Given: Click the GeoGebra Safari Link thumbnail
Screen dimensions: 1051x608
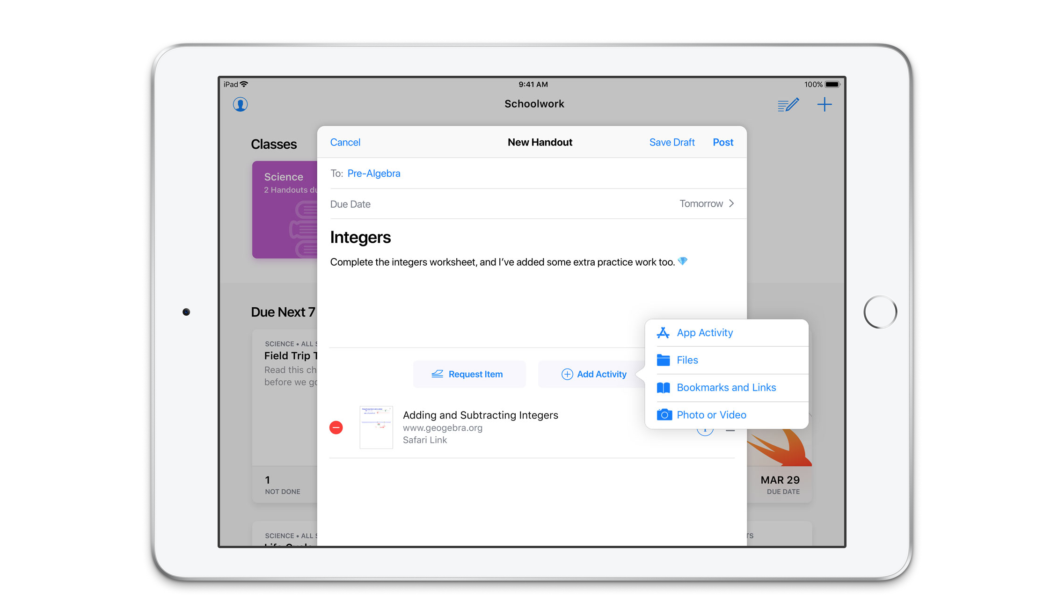Looking at the screenshot, I should pos(376,427).
